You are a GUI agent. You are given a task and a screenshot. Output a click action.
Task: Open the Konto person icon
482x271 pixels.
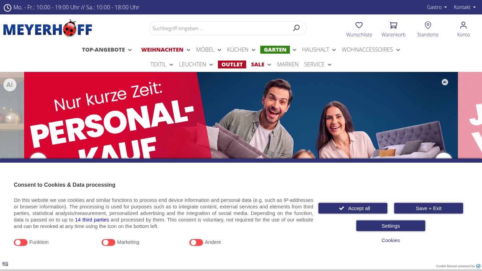[463, 25]
